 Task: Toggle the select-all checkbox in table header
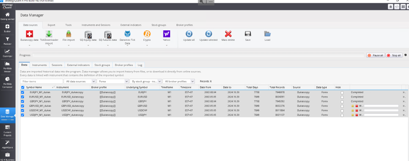coord(22,87)
